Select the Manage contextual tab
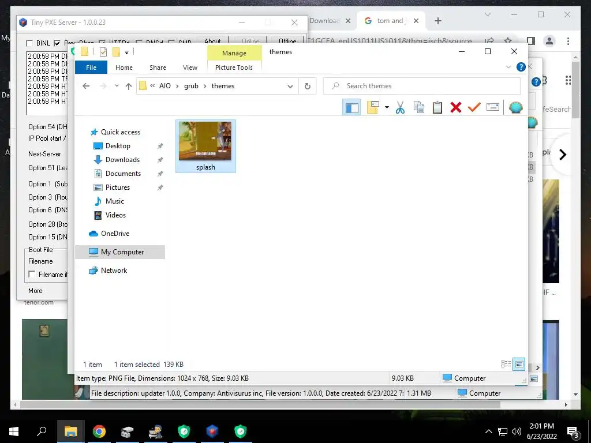Image resolution: width=591 pixels, height=443 pixels. click(x=234, y=53)
